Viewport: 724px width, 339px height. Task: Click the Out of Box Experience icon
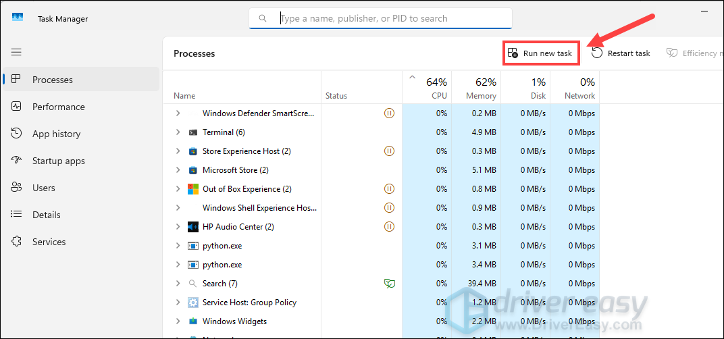193,189
